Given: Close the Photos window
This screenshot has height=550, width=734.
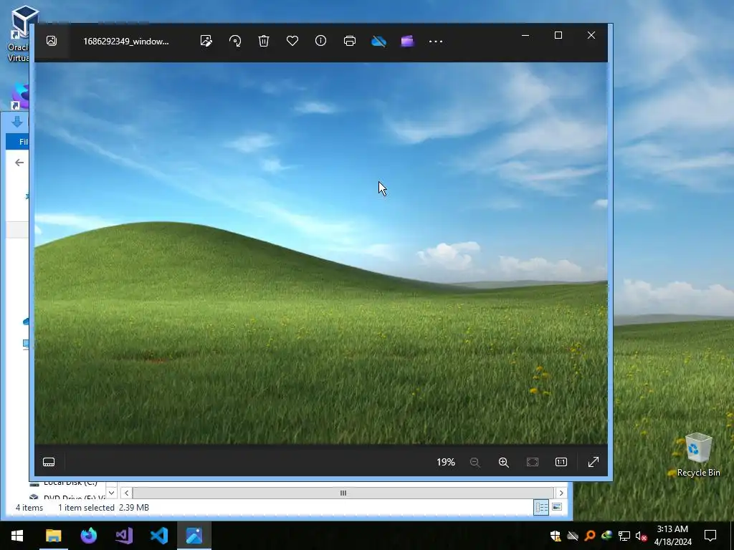Looking at the screenshot, I should (x=591, y=35).
